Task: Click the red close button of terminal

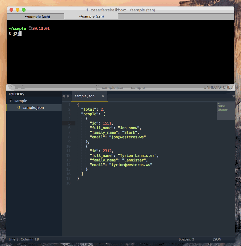Action: [11, 10]
